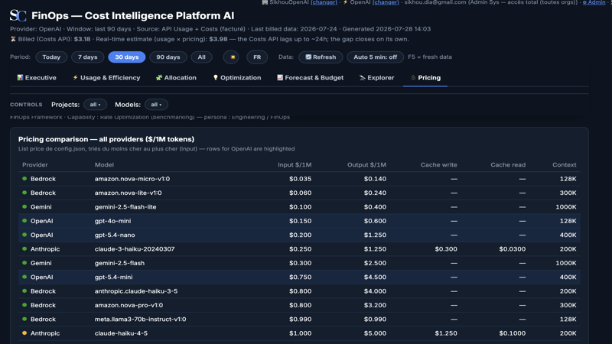Click the $4.500 output price
Viewport: 612px width, 344px height.
click(x=375, y=277)
